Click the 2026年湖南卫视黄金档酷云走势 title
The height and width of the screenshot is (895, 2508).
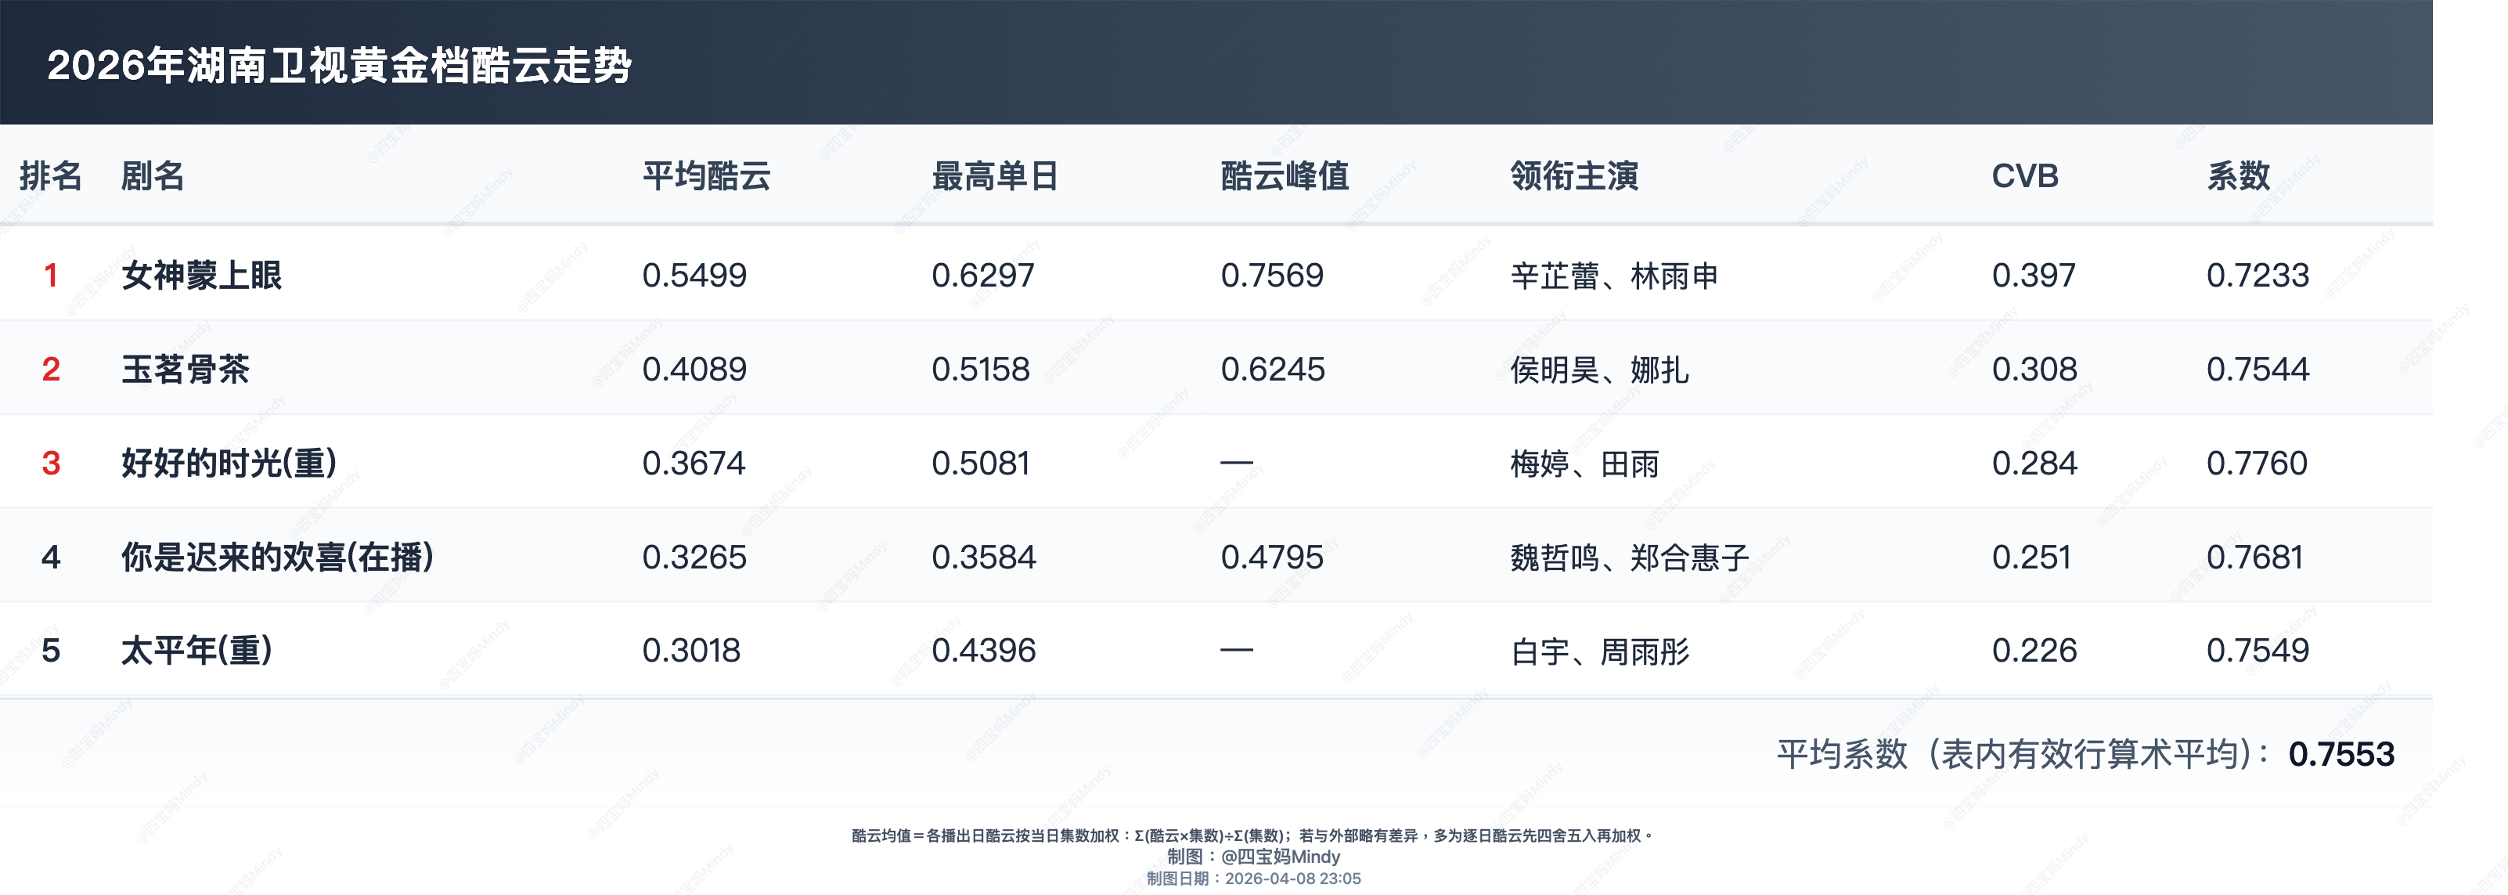tap(339, 67)
